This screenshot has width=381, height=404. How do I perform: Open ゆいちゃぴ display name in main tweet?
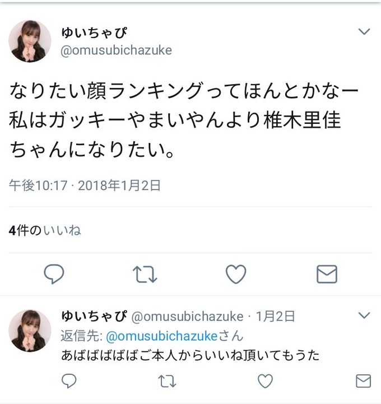coord(94,33)
